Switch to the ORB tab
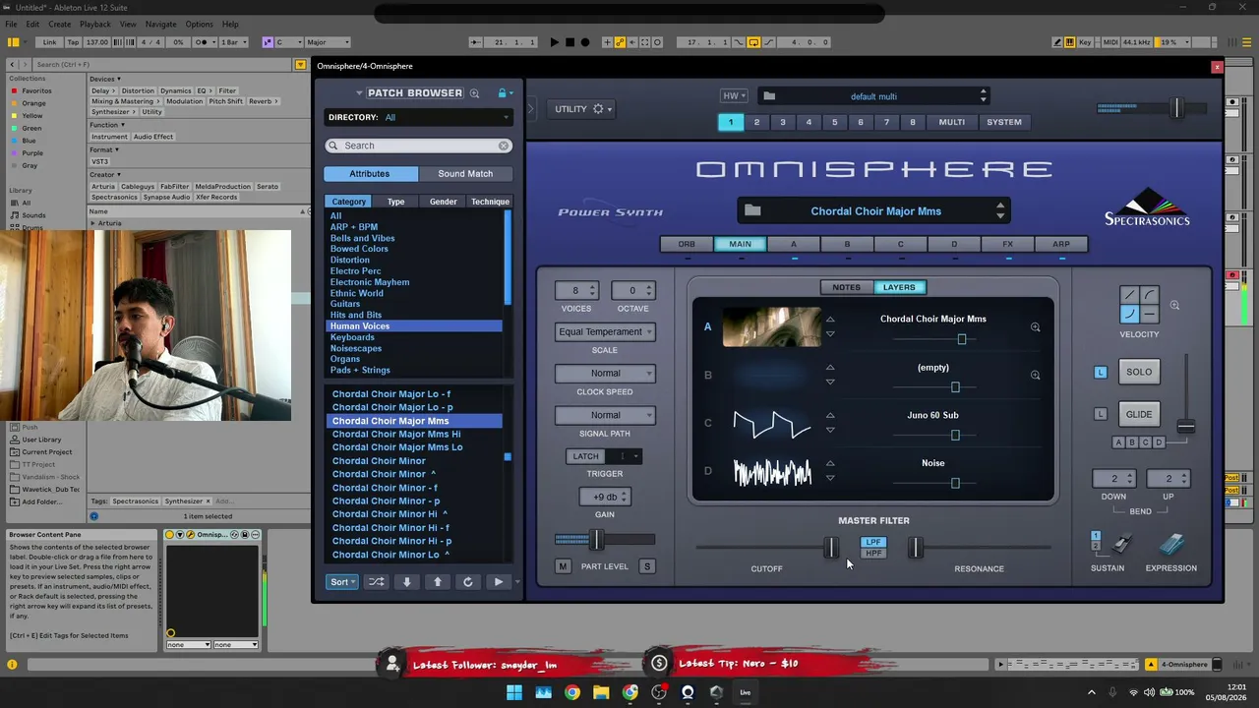Viewport: 1259px width, 708px height. coord(687,244)
